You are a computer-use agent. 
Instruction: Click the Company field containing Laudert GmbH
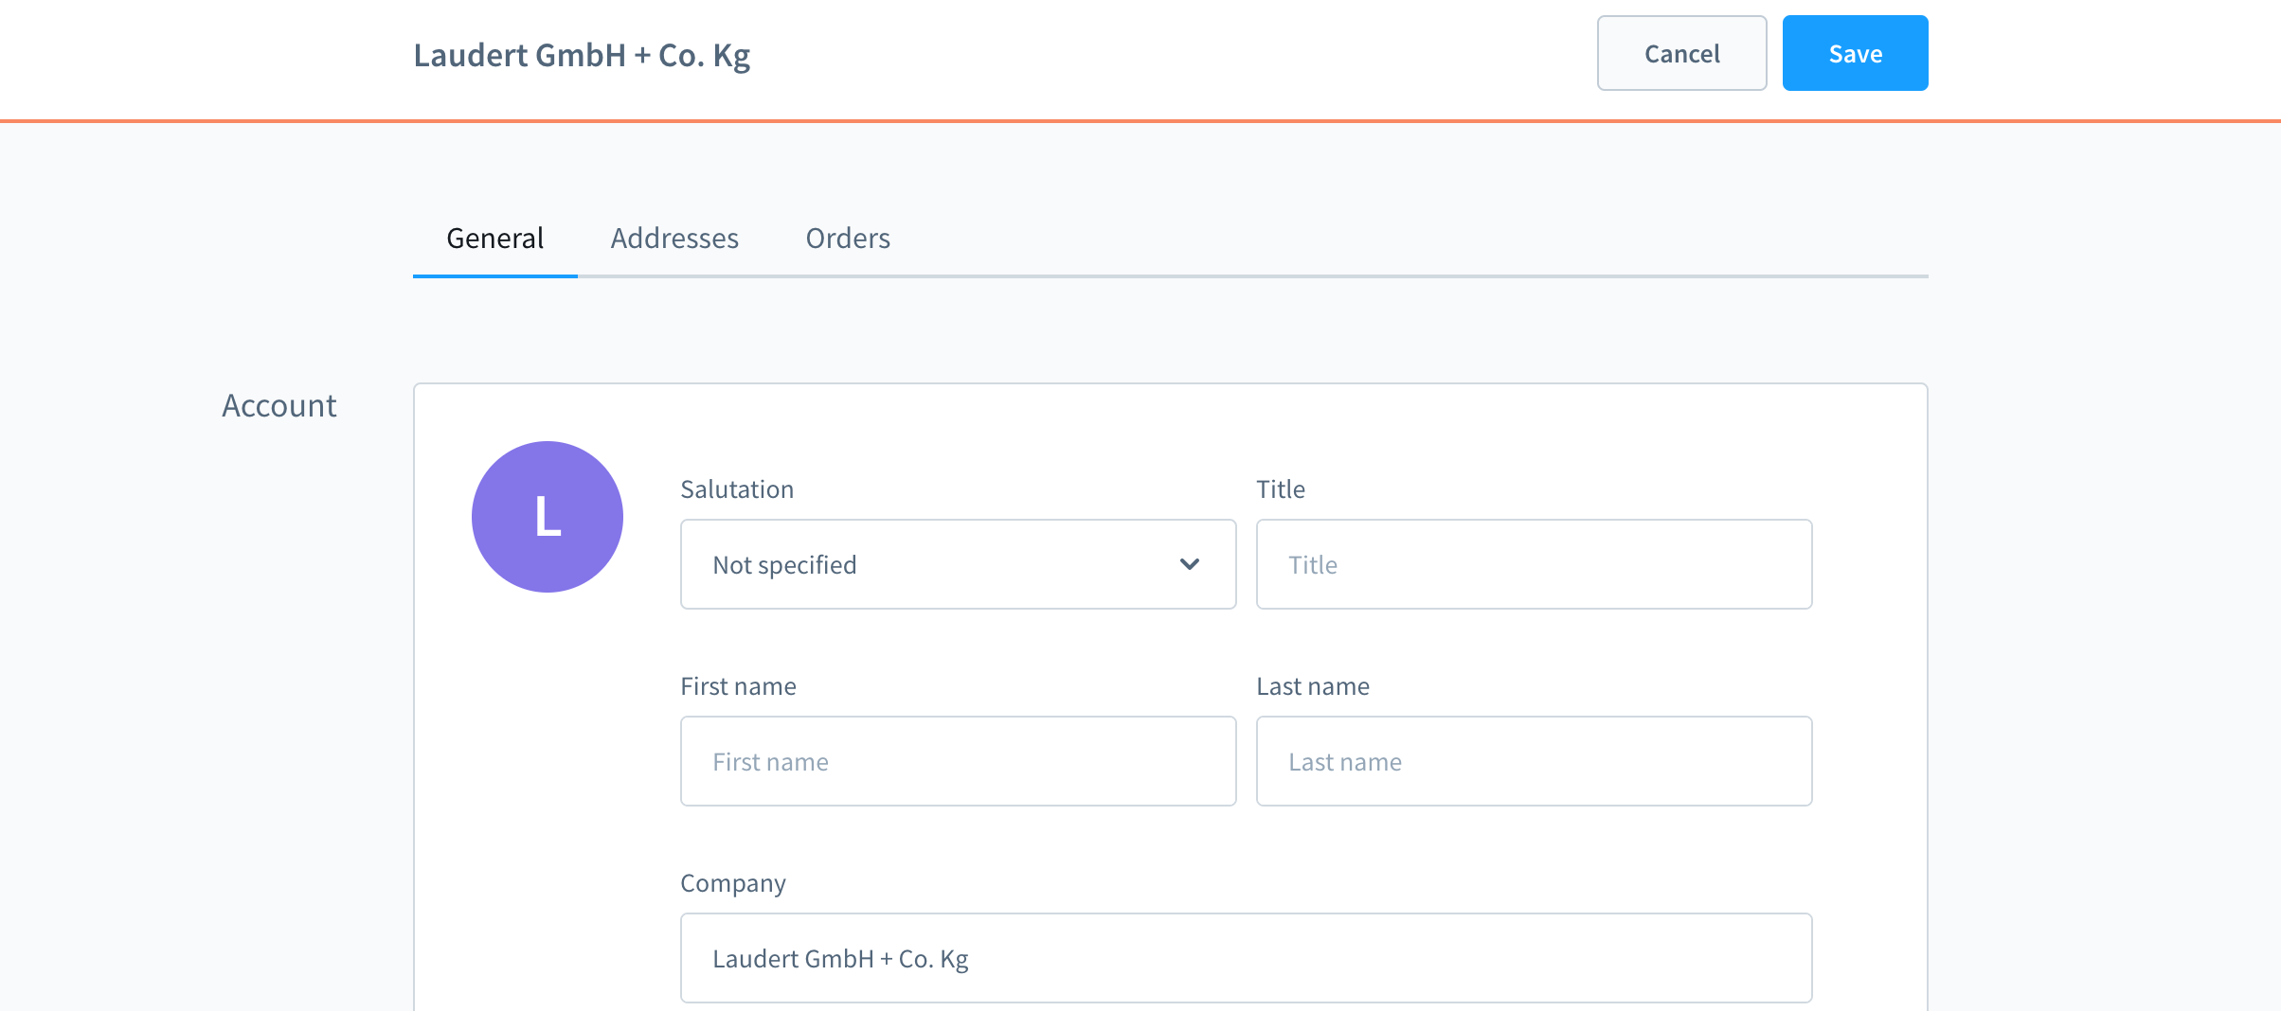click(1245, 958)
